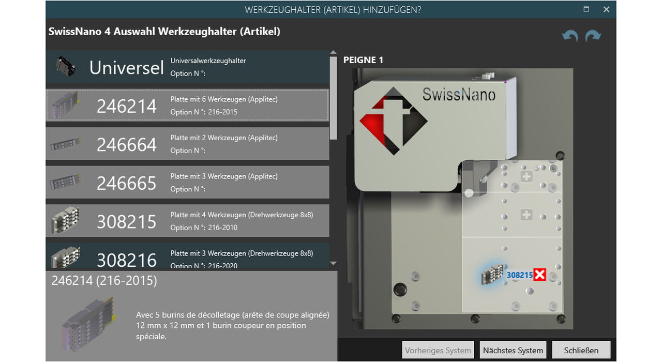Click the 246665 plate thumbnail icon
The image size is (662, 362).
point(65,183)
